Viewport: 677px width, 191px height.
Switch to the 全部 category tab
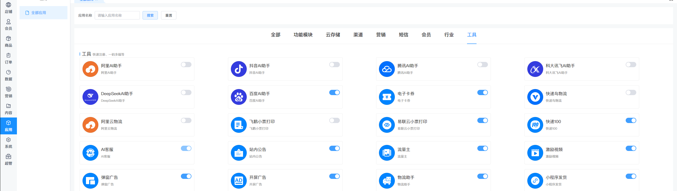(x=276, y=35)
